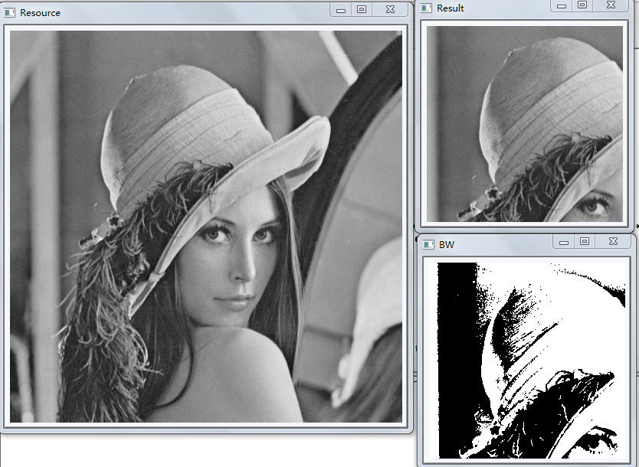Click the cropped hat image in Result window
The height and width of the screenshot is (467, 639).
525,124
